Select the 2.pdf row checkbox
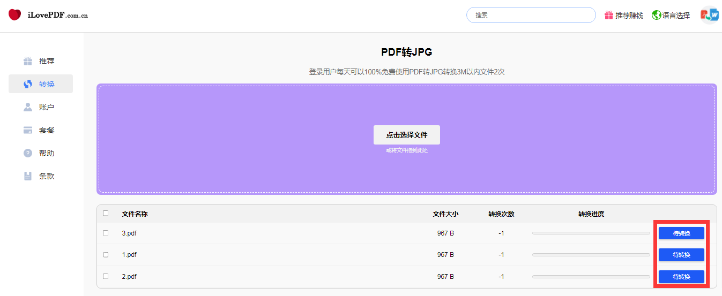 106,276
